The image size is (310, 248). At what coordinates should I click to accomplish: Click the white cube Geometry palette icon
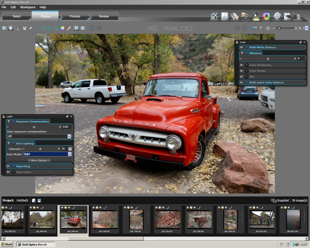click(277, 16)
